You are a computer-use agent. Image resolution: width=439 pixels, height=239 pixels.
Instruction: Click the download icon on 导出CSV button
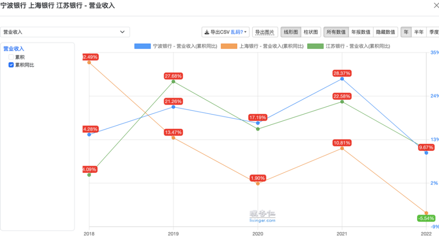(x=206, y=32)
